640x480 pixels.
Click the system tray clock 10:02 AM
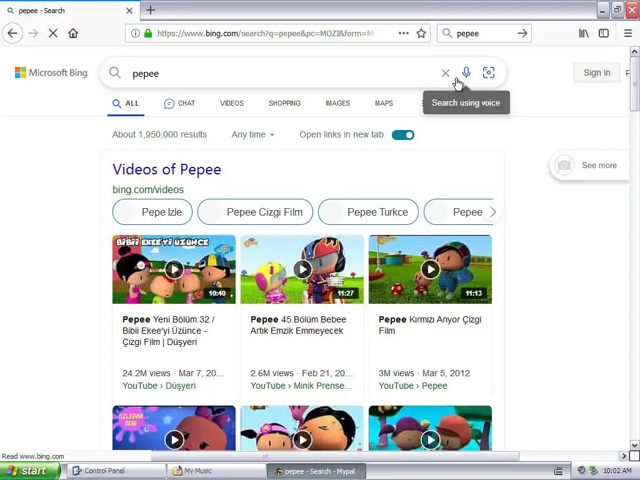(617, 471)
